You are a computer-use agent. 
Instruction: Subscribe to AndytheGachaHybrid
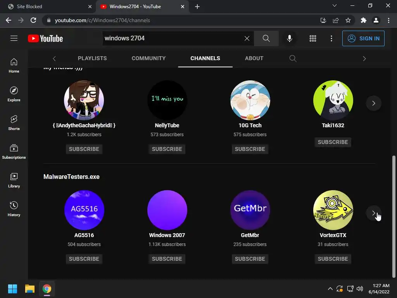(84, 149)
